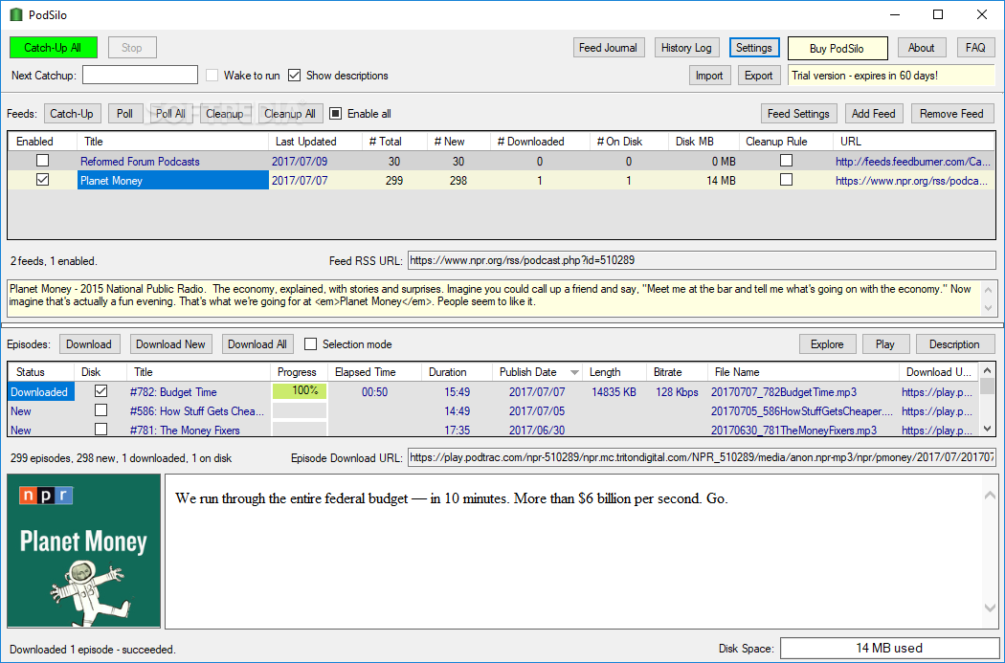Click the Episode Download URL field

(702, 457)
